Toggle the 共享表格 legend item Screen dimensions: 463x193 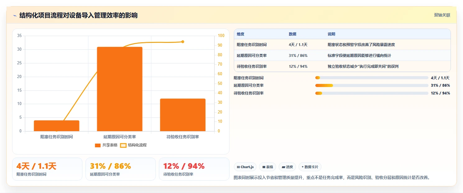point(106,145)
